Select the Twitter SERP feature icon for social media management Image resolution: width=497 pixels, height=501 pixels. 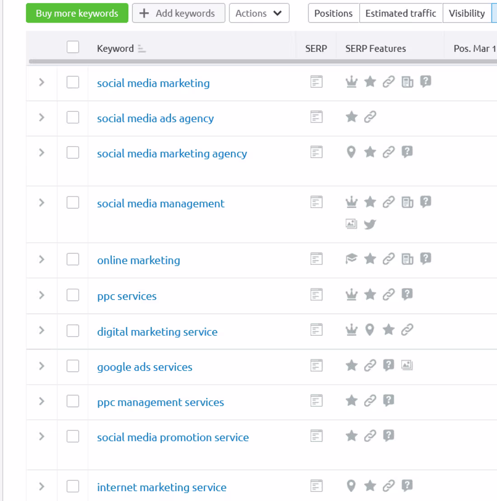click(370, 224)
